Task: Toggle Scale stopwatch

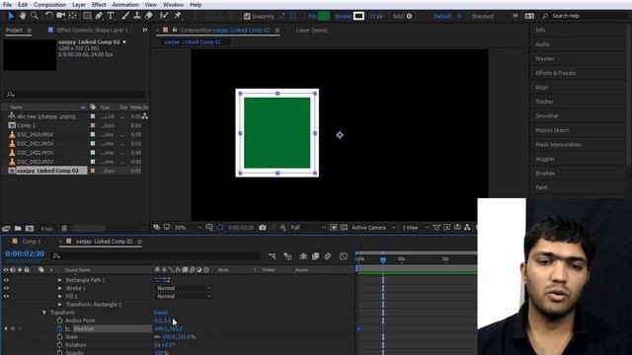Action: [x=59, y=337]
